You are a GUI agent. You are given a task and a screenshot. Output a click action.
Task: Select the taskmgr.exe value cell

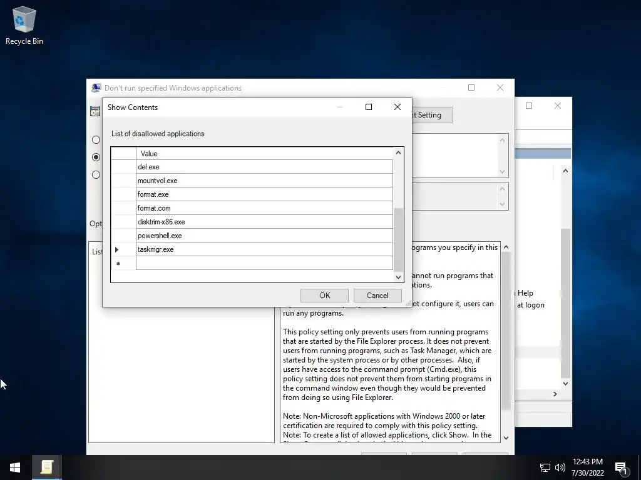pos(264,249)
